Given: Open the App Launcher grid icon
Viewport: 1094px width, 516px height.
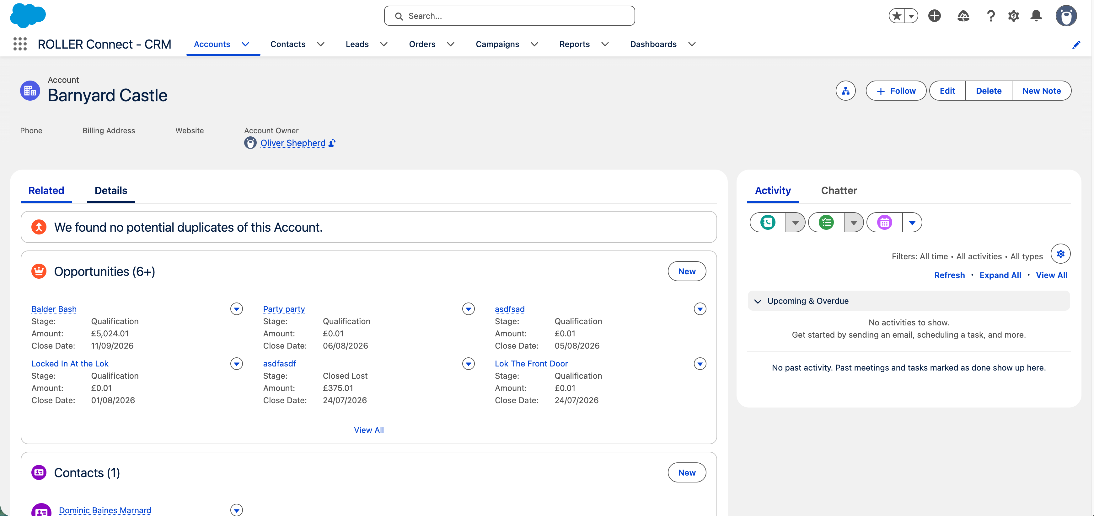Looking at the screenshot, I should 20,44.
